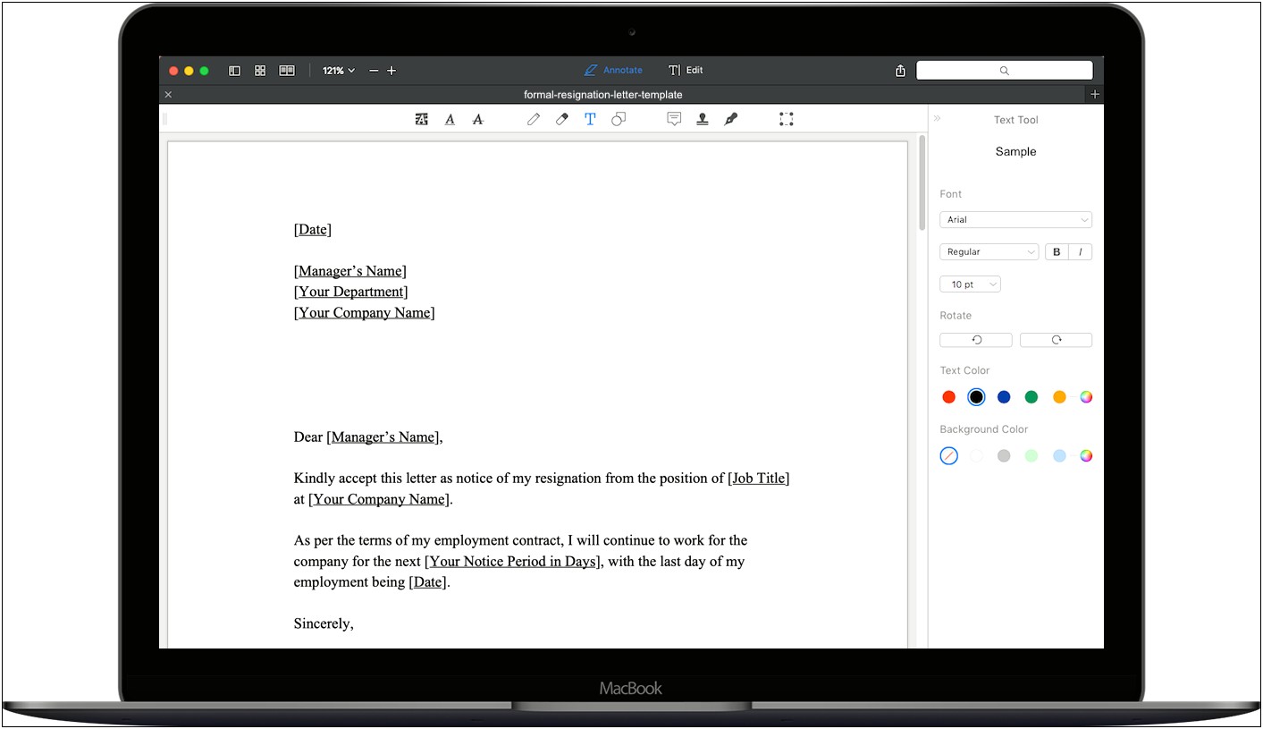The height and width of the screenshot is (729, 1263).
Task: Toggle Italic formatting
Action: (x=1081, y=252)
